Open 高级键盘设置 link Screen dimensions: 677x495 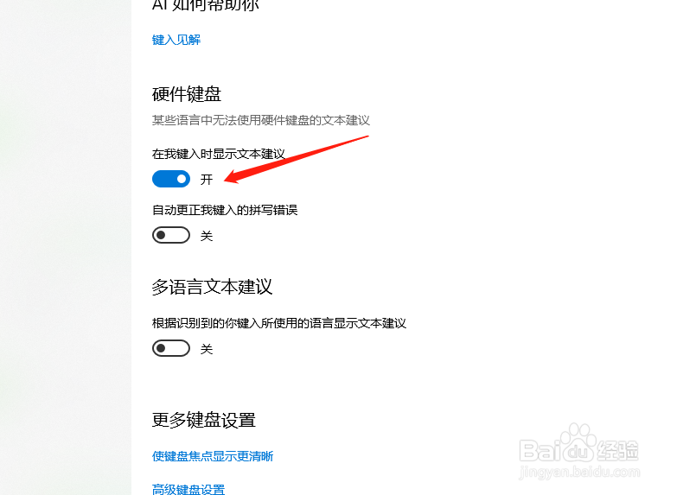pos(188,489)
